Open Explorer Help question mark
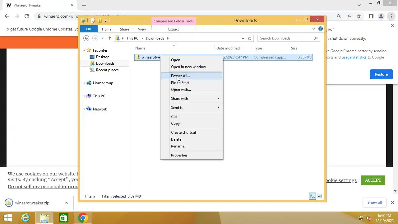Image resolution: width=398 pixels, height=224 pixels. pos(321,29)
